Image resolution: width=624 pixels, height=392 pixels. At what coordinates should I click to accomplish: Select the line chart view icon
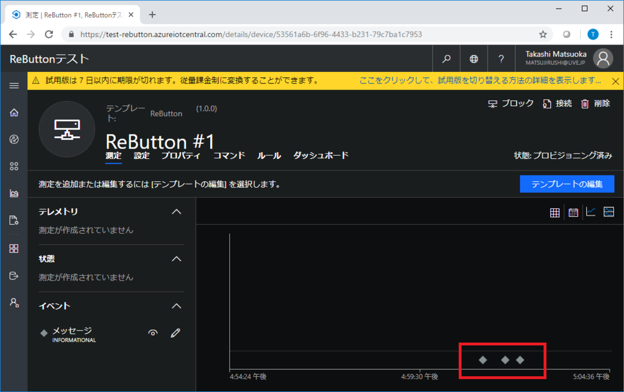point(589,212)
